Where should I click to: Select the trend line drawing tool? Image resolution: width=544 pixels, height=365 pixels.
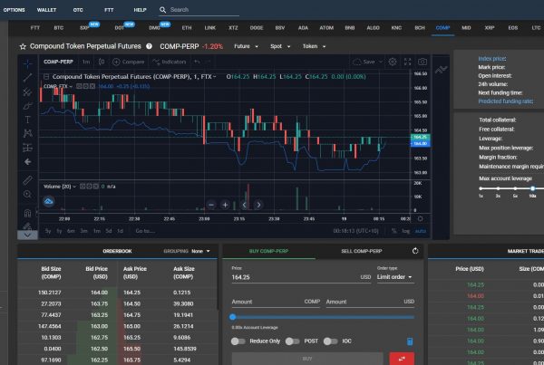pos(28,77)
